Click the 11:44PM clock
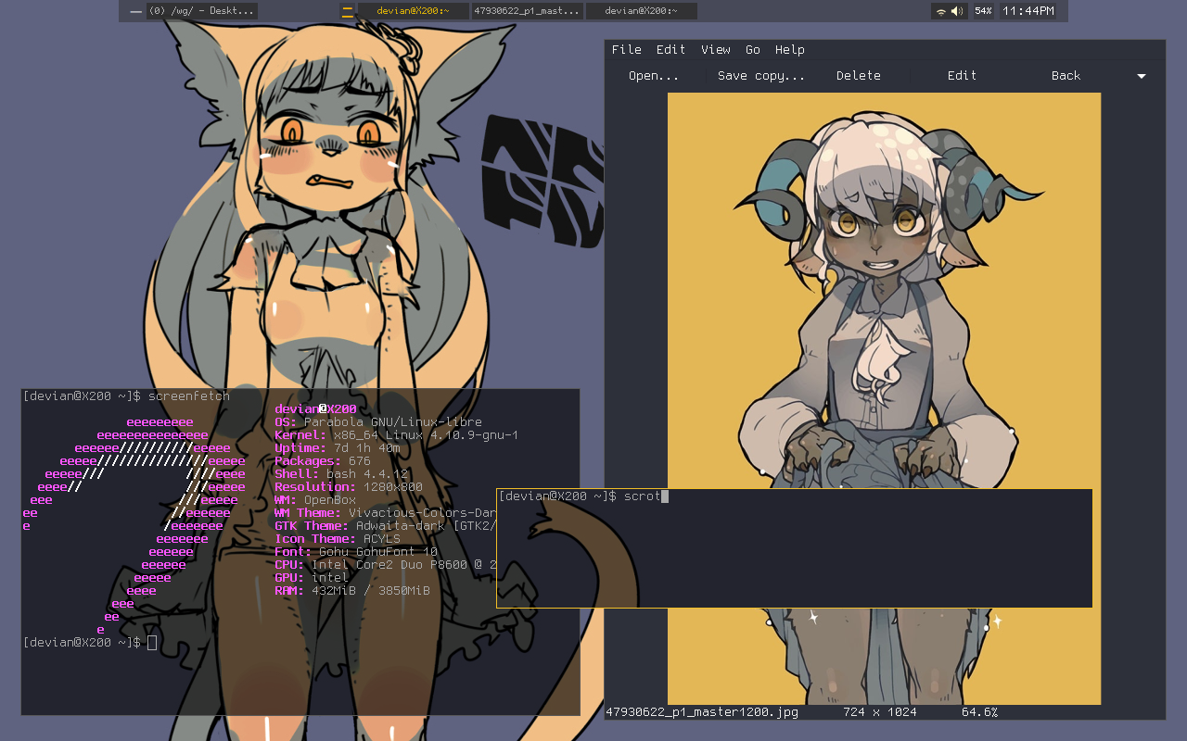1187x741 pixels. coord(1028,11)
